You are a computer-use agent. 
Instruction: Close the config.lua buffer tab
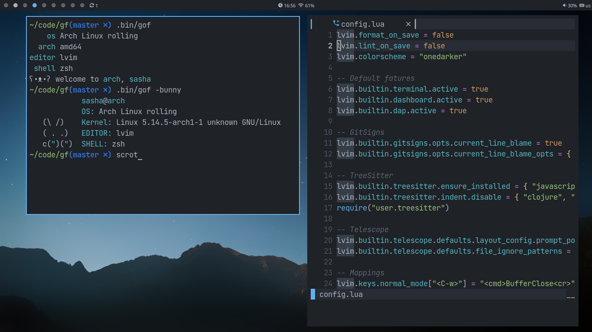pyautogui.click(x=408, y=24)
